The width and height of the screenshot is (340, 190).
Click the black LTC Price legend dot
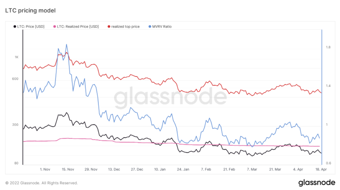pos(15,27)
